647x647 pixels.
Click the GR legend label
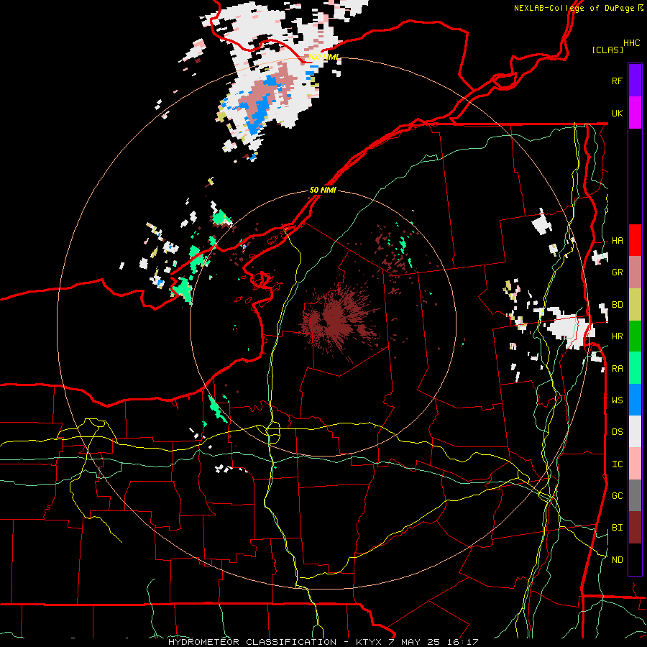617,272
